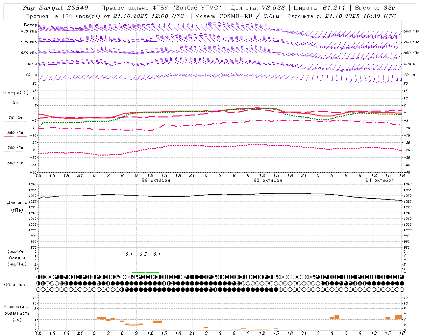Click the Тем-ра(°C) axis title
The width and height of the screenshot is (421, 336).
(x=15, y=93)
